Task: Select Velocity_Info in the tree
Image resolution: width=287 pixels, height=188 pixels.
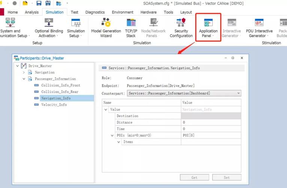Action: 54,105
